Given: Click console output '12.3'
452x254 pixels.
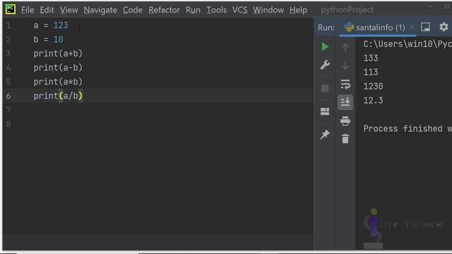Looking at the screenshot, I should [374, 100].
